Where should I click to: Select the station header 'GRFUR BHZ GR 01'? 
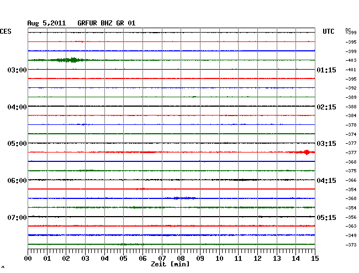coord(107,23)
